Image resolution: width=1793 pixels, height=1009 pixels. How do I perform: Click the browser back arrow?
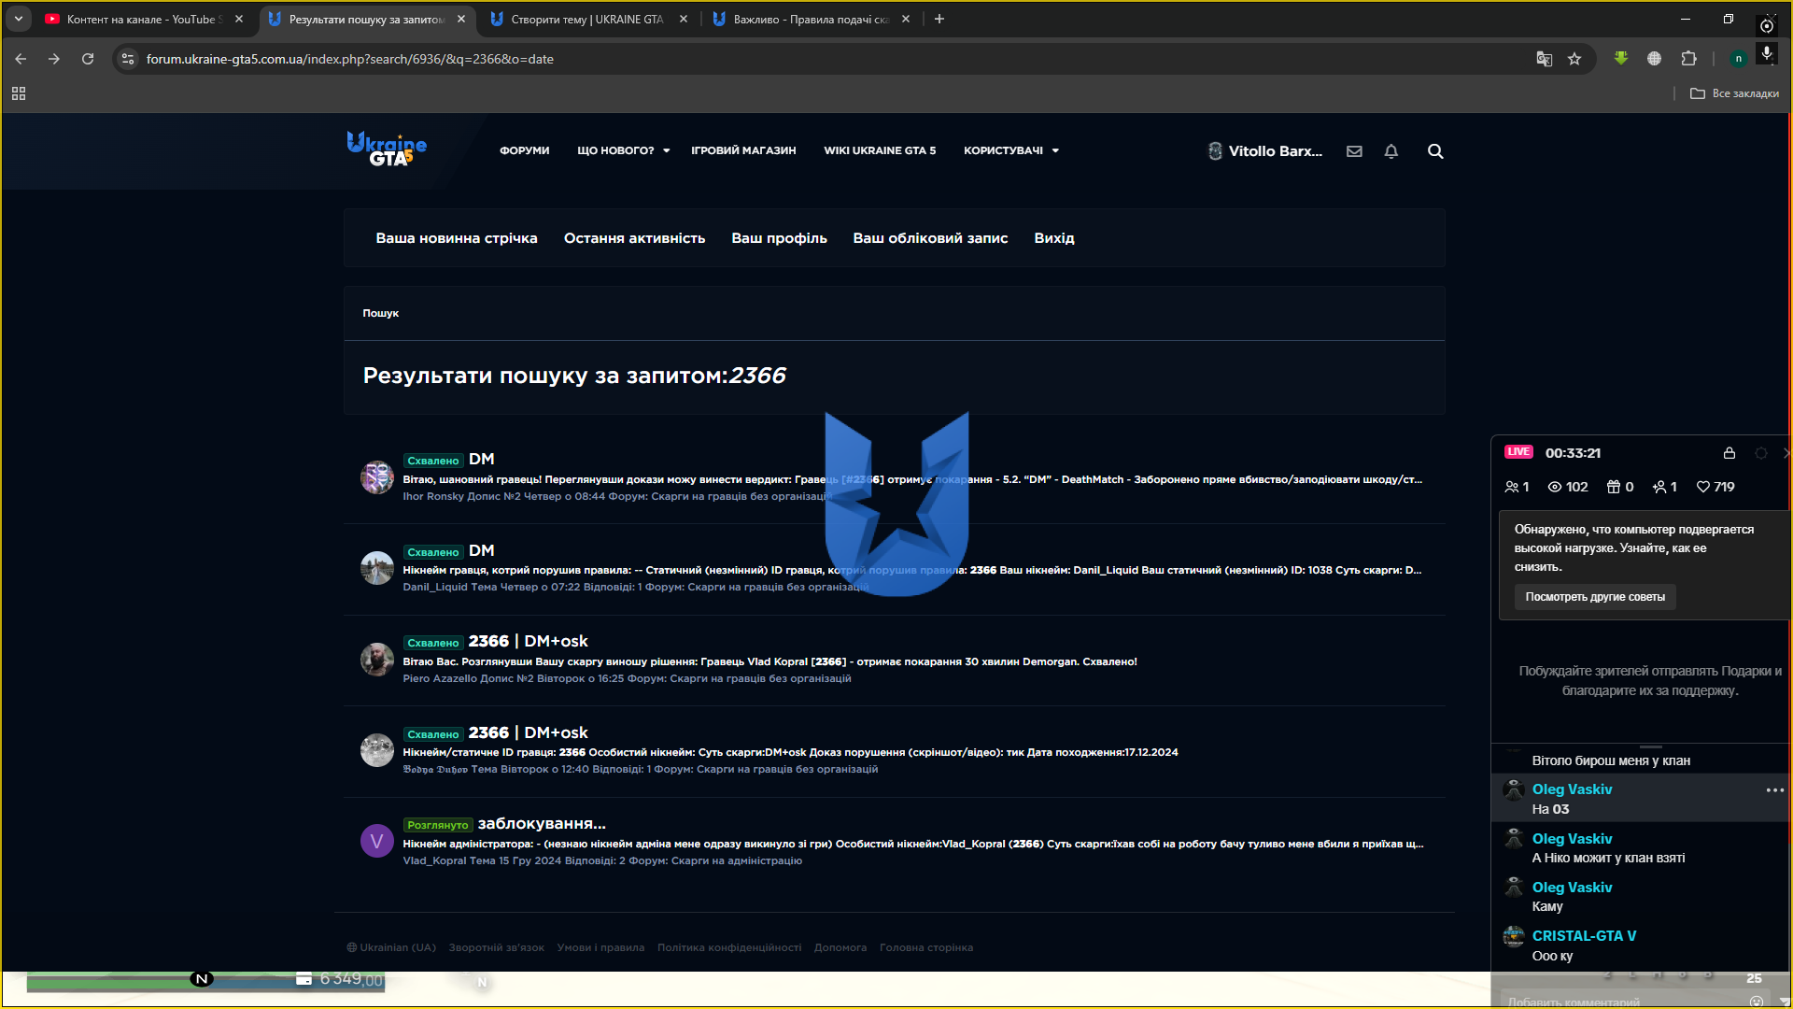click(x=21, y=59)
